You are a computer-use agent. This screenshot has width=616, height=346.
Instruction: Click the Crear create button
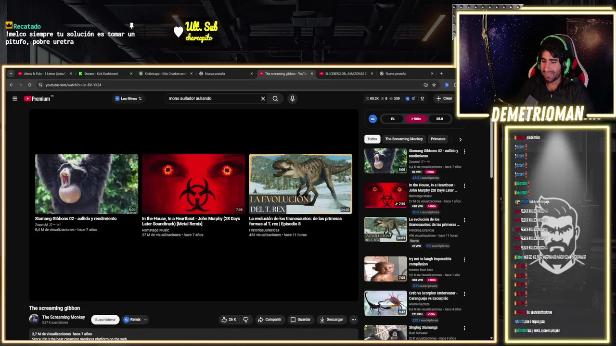click(x=444, y=99)
